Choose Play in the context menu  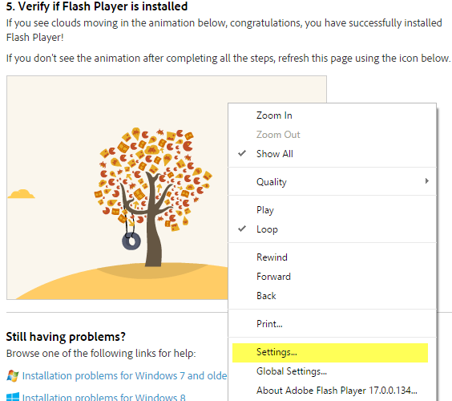[332, 210]
